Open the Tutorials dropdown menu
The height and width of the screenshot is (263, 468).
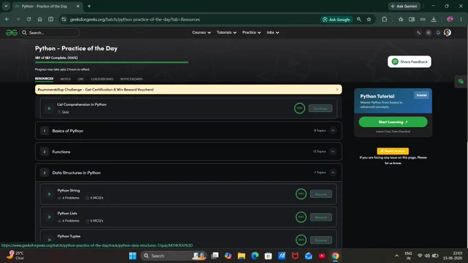(x=226, y=32)
